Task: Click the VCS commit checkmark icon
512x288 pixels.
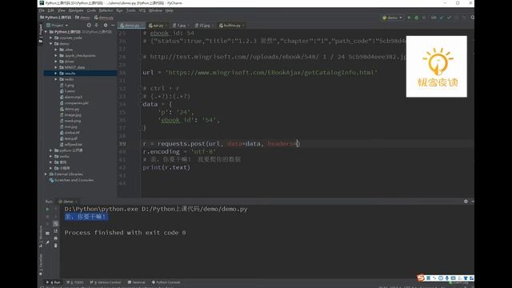Action: tap(449, 18)
